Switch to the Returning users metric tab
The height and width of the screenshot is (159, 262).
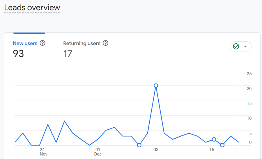pos(82,44)
